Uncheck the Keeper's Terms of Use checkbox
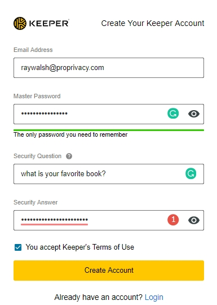This screenshot has height=305, width=217. (18, 247)
